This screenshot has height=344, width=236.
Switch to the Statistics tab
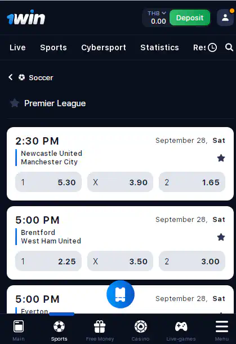pyautogui.click(x=159, y=47)
